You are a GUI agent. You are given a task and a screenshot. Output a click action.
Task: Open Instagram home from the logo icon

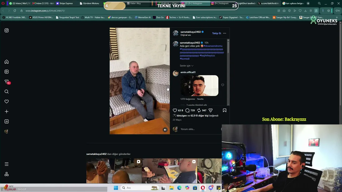pos(7,30)
